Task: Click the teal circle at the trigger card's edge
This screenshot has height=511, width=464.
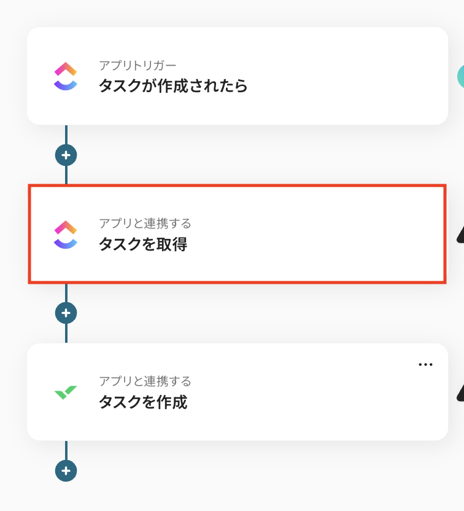Action: pos(460,76)
